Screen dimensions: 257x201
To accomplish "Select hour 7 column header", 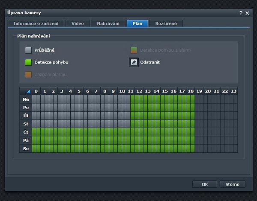I will click(x=96, y=91).
